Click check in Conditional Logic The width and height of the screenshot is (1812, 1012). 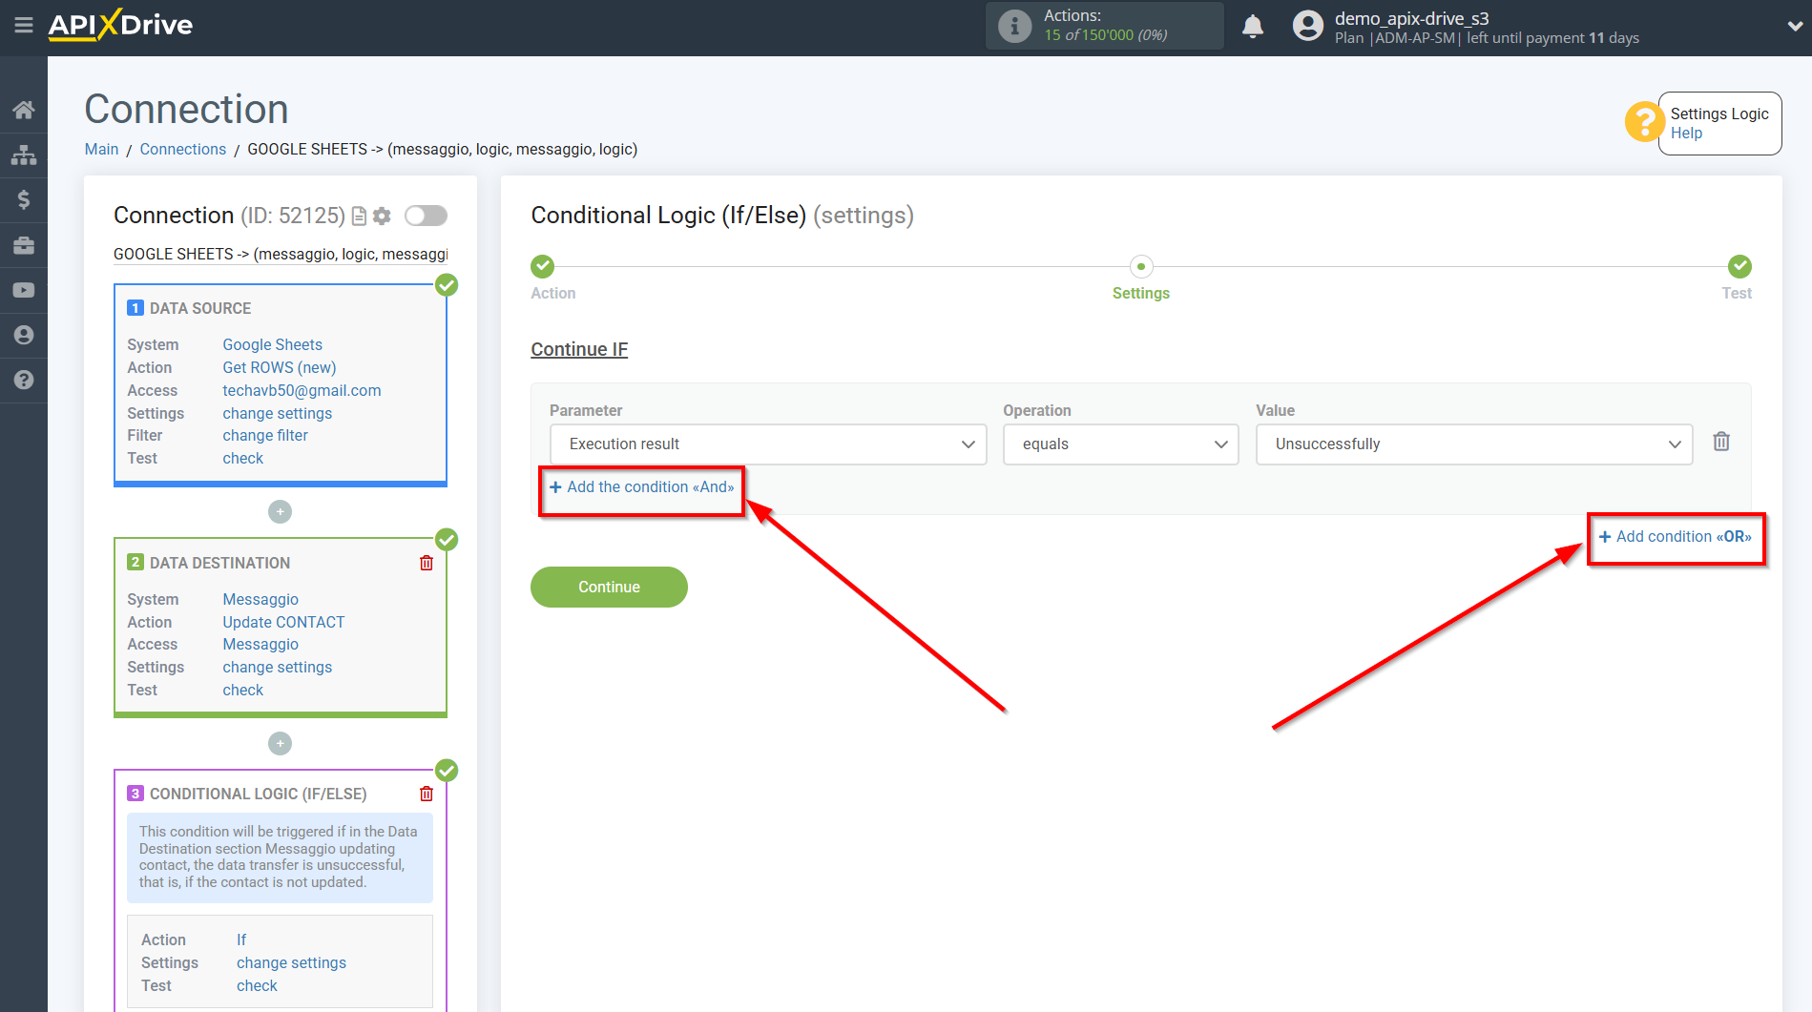point(257,985)
